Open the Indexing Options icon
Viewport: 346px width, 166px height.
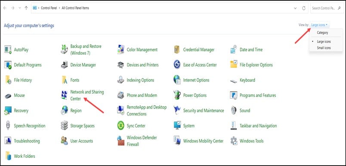pyautogui.click(x=120, y=80)
